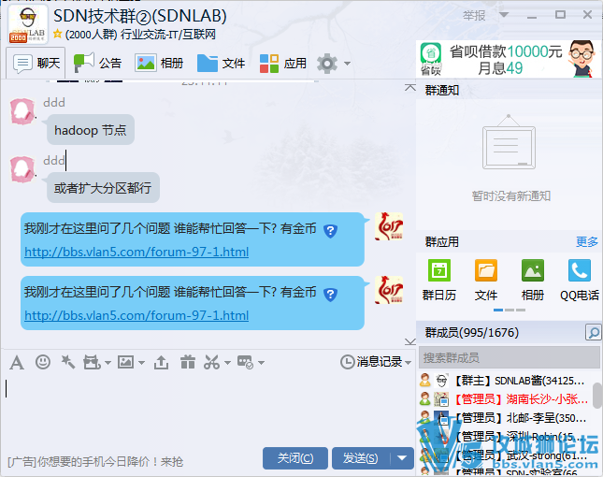Screen dimensions: 603x477
Task: Expand dropdown arrow next to gear icon
Action: tap(347, 64)
